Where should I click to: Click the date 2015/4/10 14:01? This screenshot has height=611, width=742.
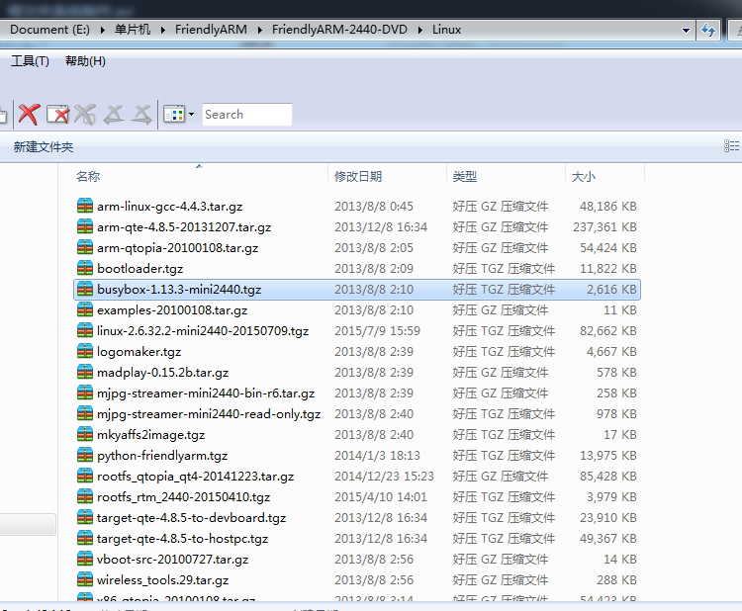381,497
